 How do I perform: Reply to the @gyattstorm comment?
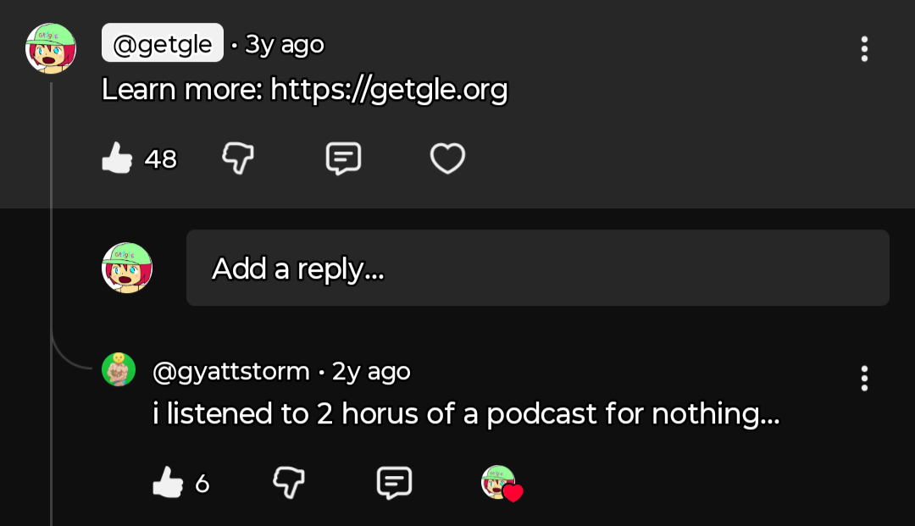click(x=394, y=483)
